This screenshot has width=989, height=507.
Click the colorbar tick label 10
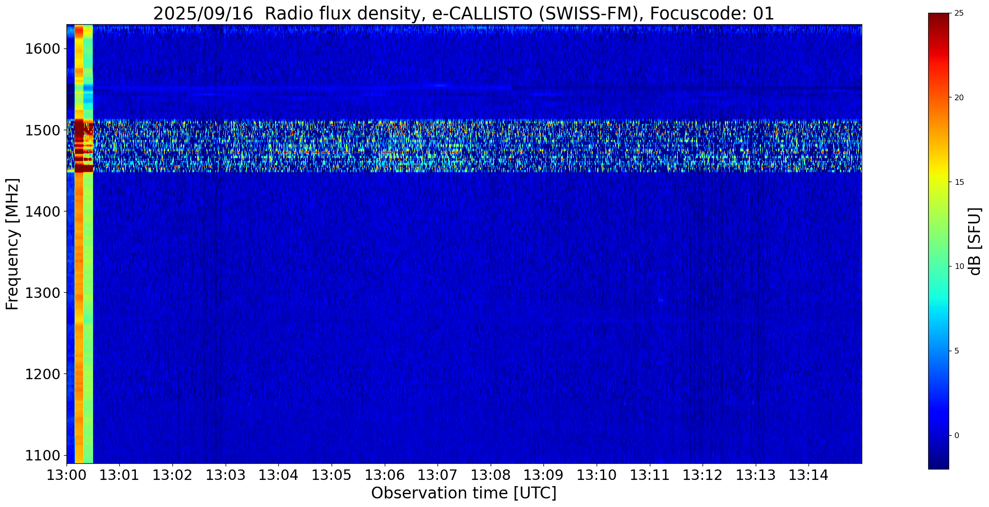(x=959, y=267)
